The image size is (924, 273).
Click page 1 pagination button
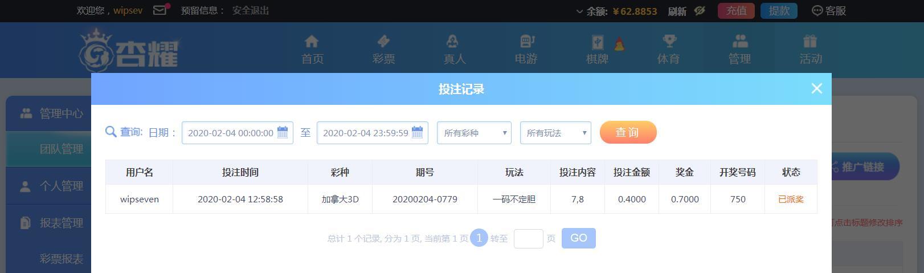[479, 238]
